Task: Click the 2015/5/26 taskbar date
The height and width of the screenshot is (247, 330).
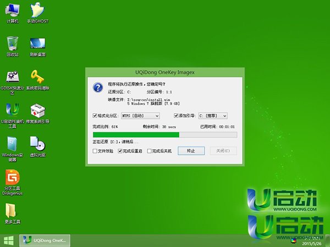Action: pos(312,244)
